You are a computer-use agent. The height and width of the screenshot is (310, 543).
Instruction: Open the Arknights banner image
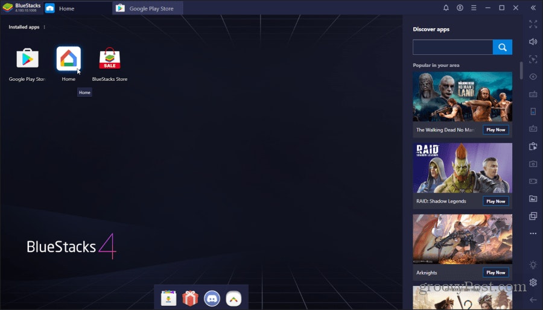click(462, 239)
